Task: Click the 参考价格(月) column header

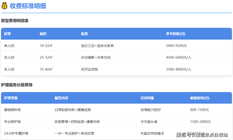Action: (175, 34)
